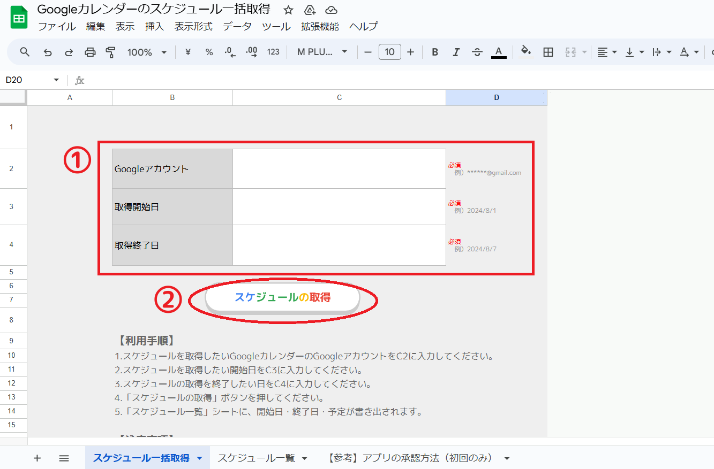Open vertical align dropdown
This screenshot has height=469, width=714.
tap(635, 52)
